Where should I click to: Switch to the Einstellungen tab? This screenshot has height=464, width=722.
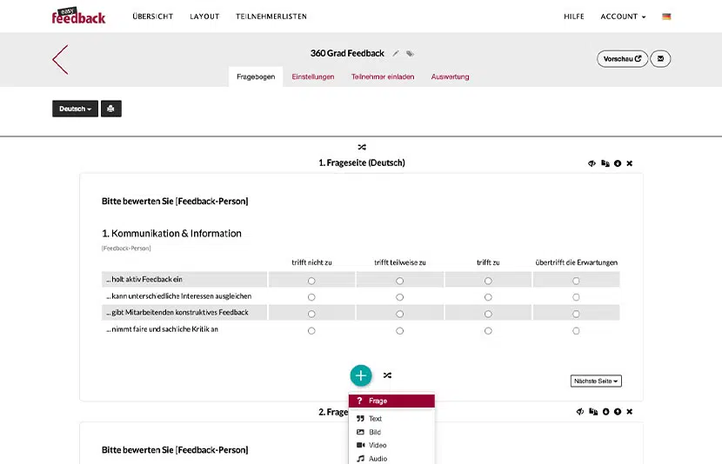click(x=313, y=76)
